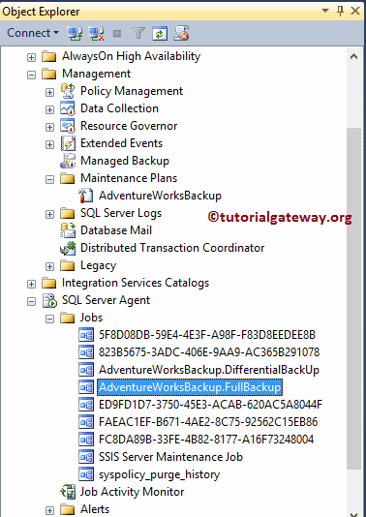Click the scrollbar up arrow

[353, 57]
